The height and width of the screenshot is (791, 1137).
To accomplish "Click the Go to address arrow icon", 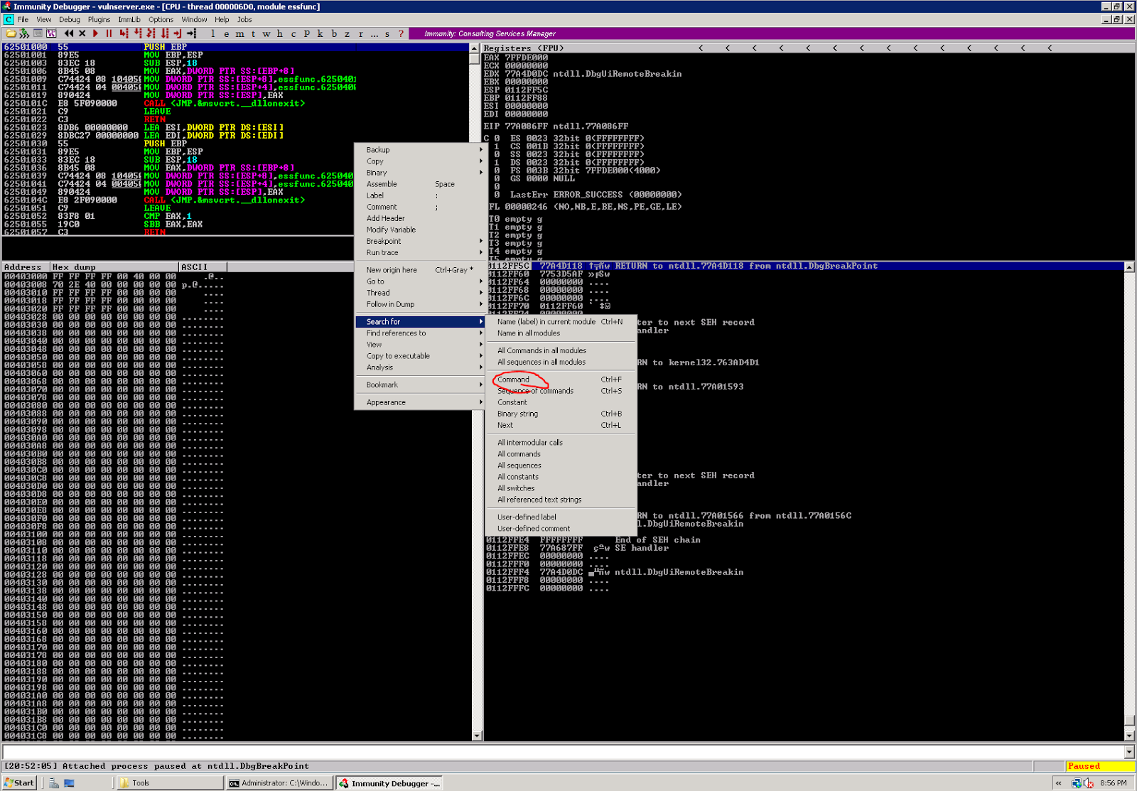I will coord(191,33).
